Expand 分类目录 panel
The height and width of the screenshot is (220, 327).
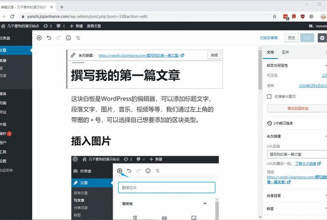pos(295,196)
